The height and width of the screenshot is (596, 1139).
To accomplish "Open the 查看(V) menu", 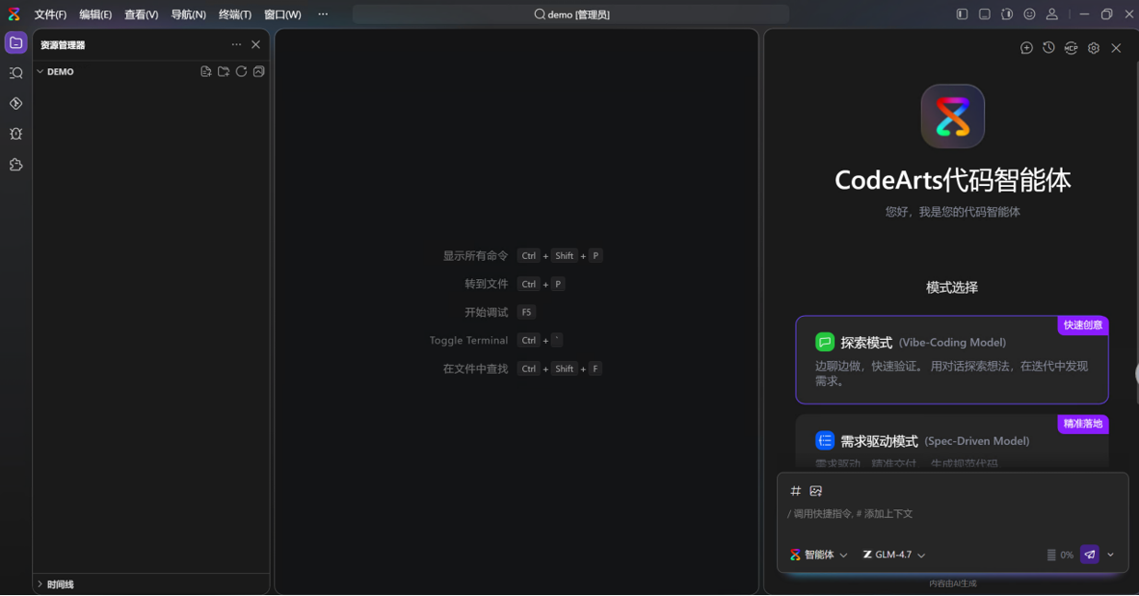I will tap(142, 15).
